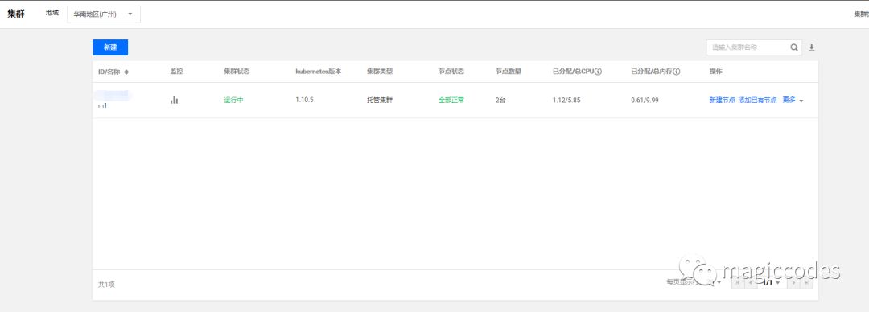Click the 操作 column header
Screen dimensions: 869x312
pyautogui.click(x=715, y=72)
